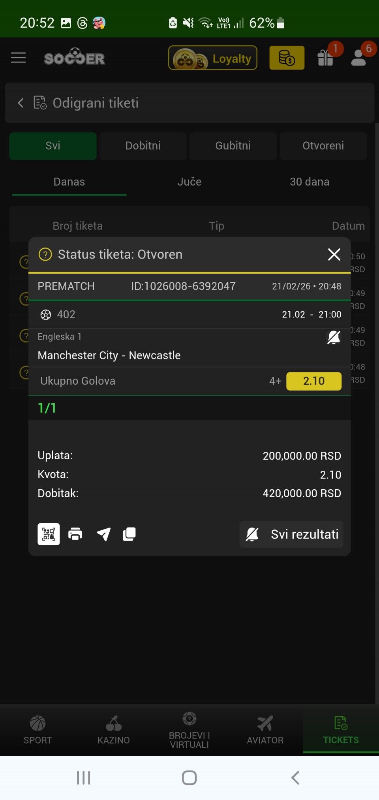Viewport: 379px width, 800px height.
Task: Copy the ticket
Action: tap(129, 534)
